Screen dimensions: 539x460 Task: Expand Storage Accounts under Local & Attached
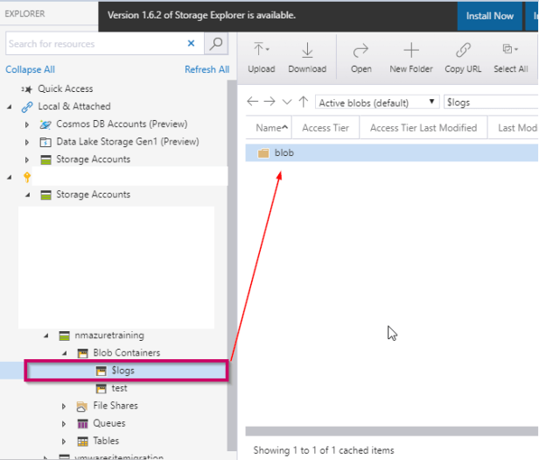click(27, 159)
